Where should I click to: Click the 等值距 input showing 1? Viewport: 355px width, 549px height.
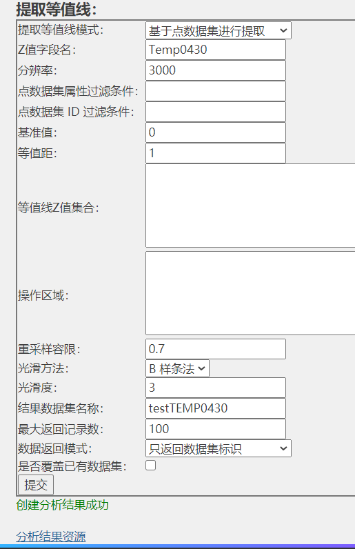click(216, 153)
